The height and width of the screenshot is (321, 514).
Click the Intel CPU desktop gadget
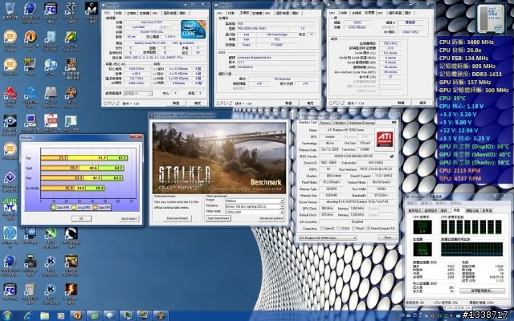(491, 18)
